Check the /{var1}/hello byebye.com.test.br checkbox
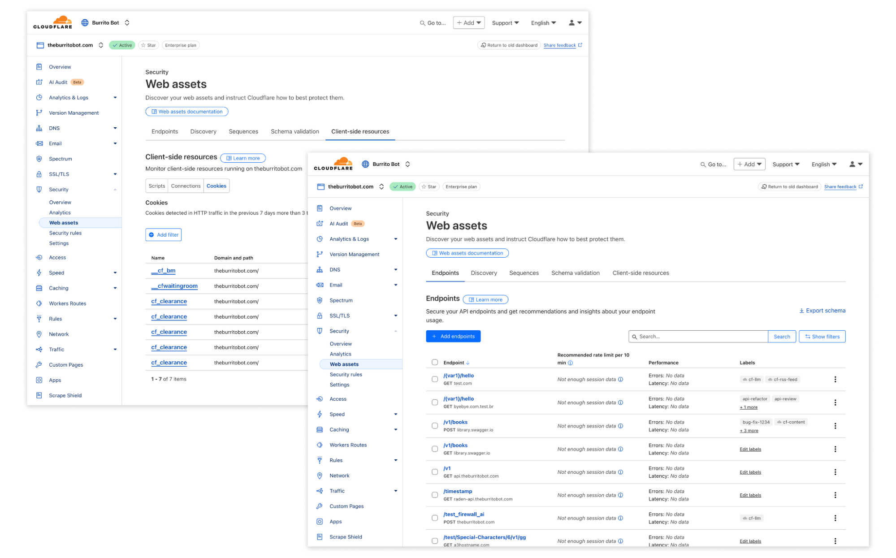 pos(434,402)
